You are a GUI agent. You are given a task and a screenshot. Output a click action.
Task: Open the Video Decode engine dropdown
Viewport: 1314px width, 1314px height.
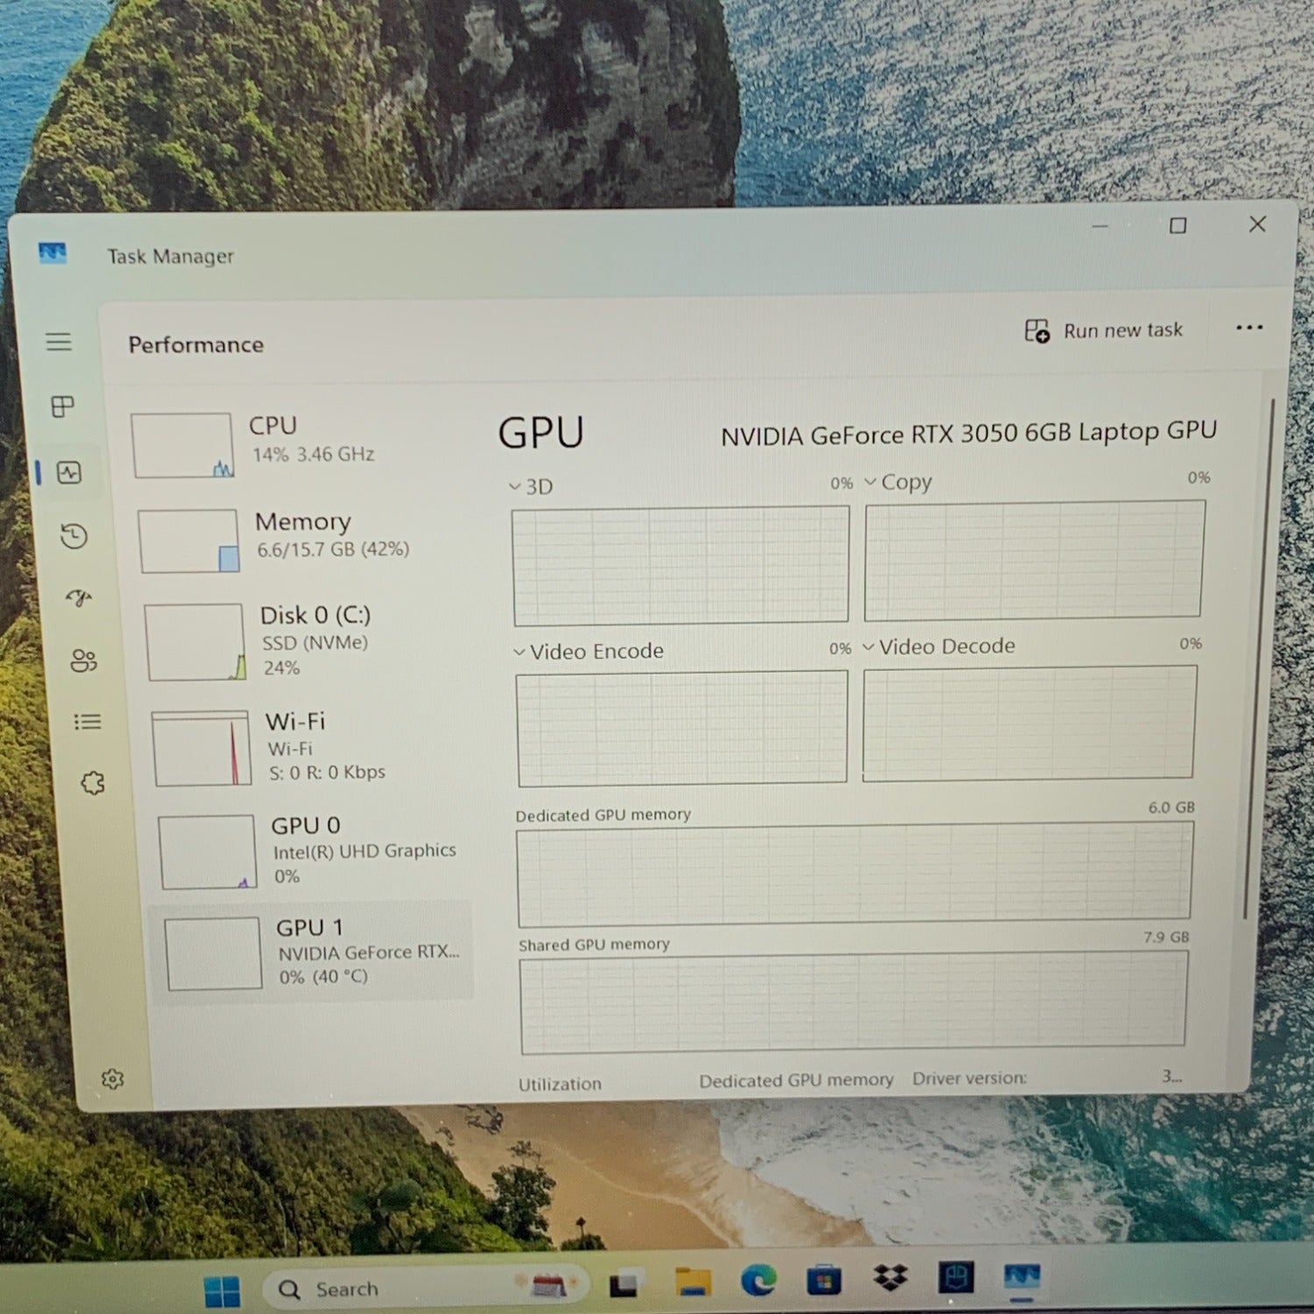tap(939, 646)
